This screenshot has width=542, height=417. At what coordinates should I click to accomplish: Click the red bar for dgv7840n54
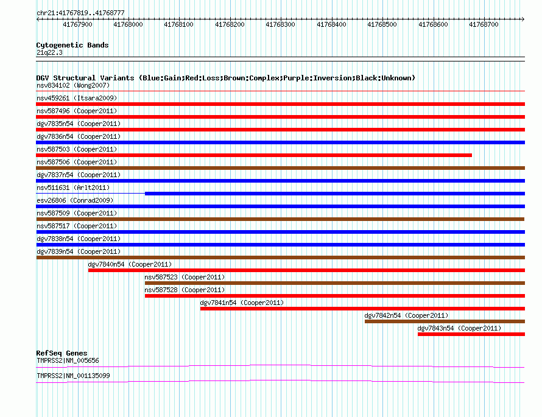click(x=306, y=270)
